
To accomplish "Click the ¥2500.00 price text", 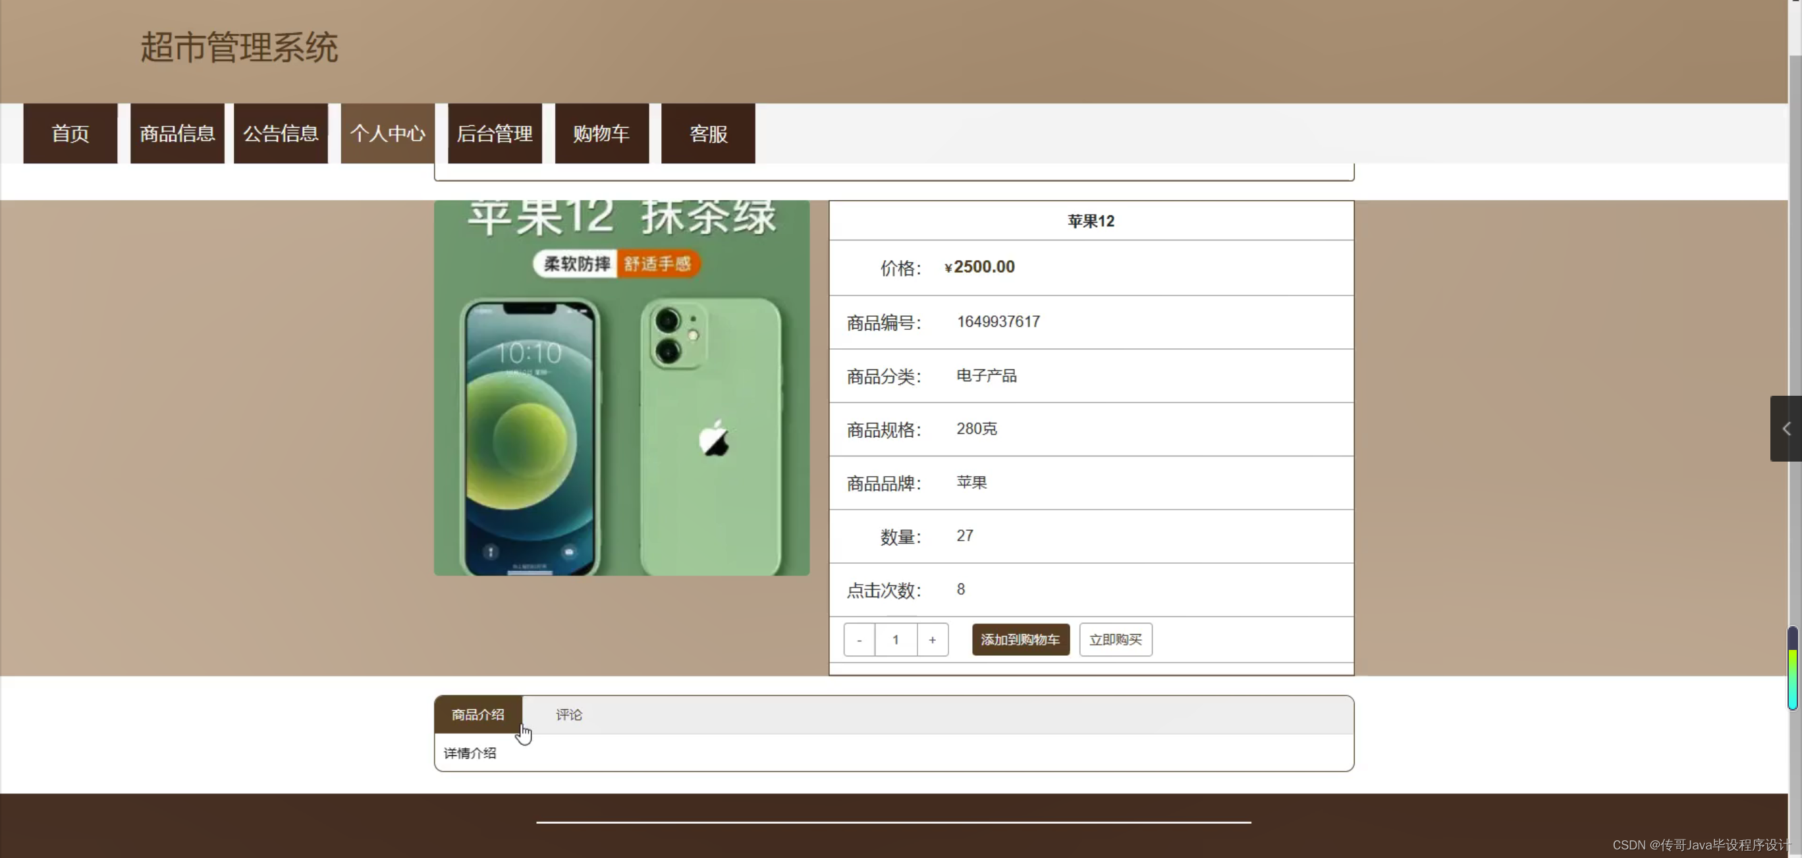I will (x=979, y=267).
